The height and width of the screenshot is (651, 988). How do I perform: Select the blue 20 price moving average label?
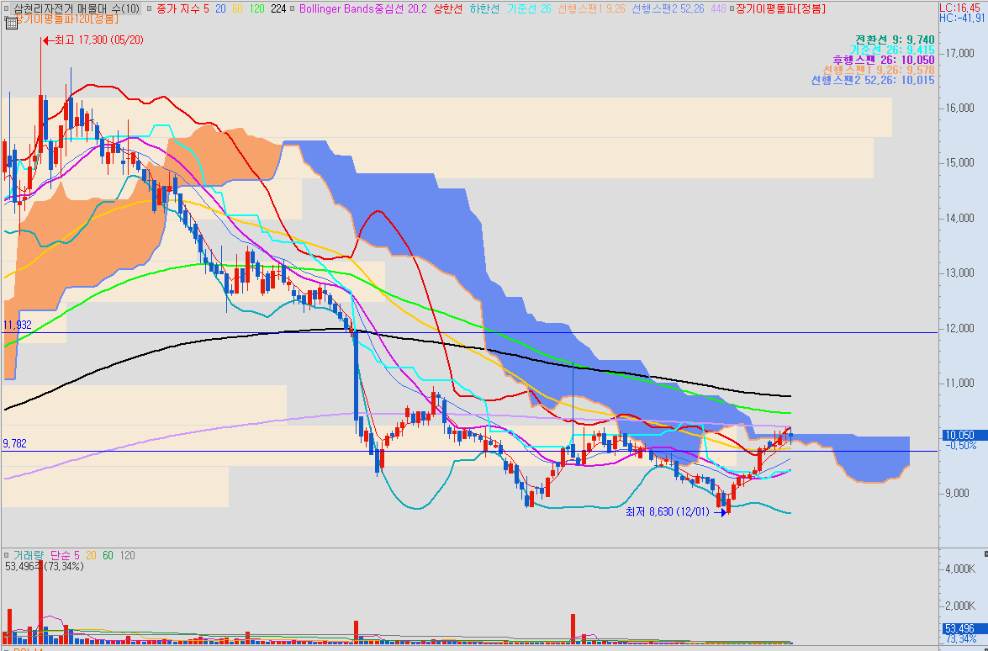[220, 8]
